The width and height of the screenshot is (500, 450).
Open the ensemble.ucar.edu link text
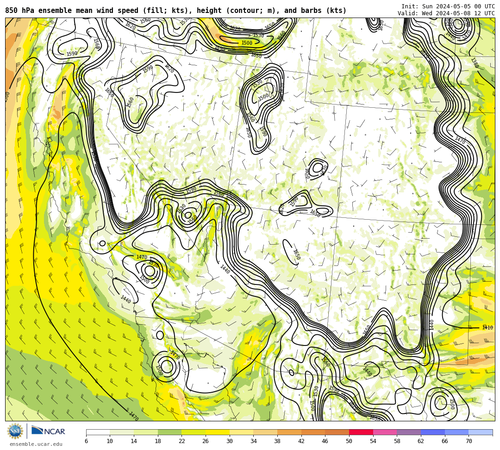pyautogui.click(x=36, y=444)
